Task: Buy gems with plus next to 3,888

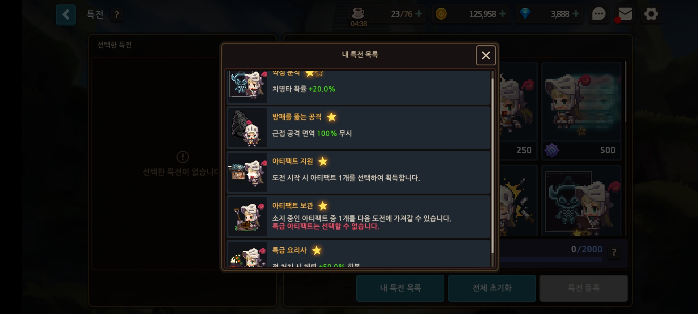Action: point(576,14)
